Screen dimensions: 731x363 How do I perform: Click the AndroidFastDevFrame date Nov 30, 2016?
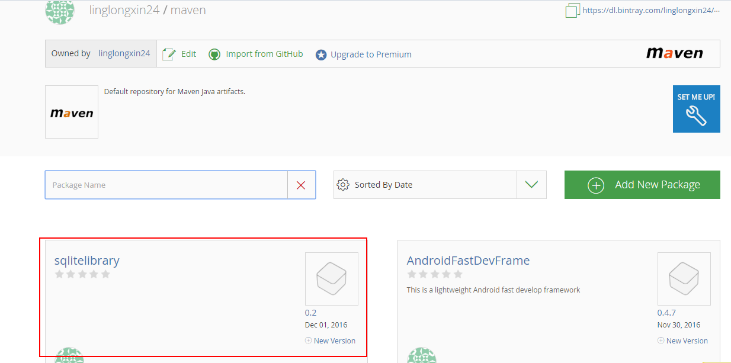coord(679,325)
